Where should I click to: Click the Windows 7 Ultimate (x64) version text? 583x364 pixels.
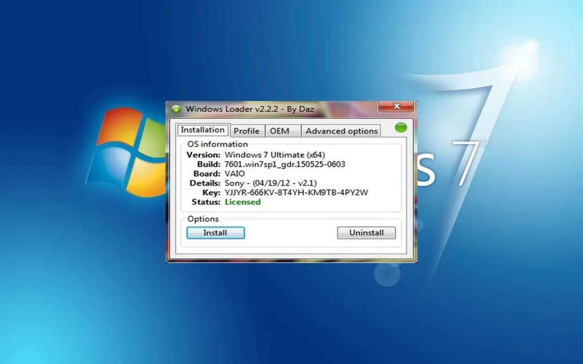tap(275, 155)
